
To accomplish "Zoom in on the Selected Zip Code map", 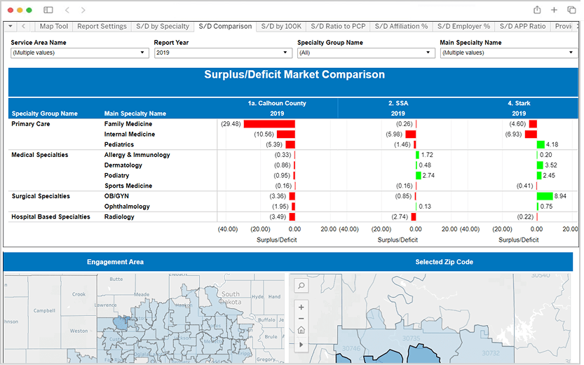I will pyautogui.click(x=301, y=308).
